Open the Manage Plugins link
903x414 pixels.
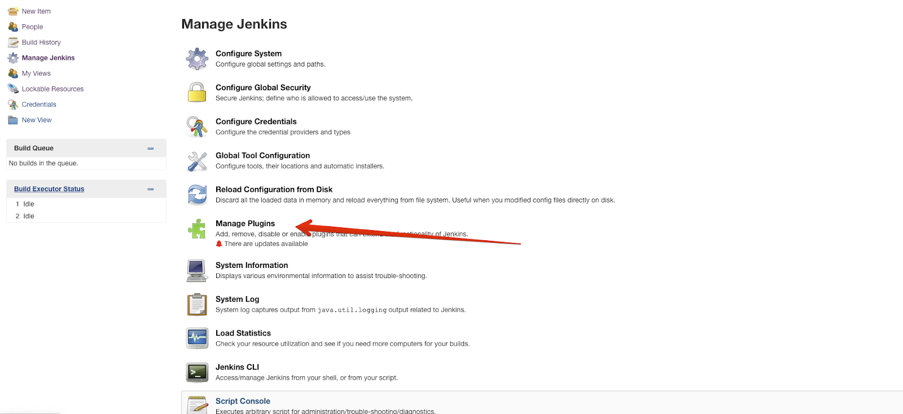click(245, 223)
